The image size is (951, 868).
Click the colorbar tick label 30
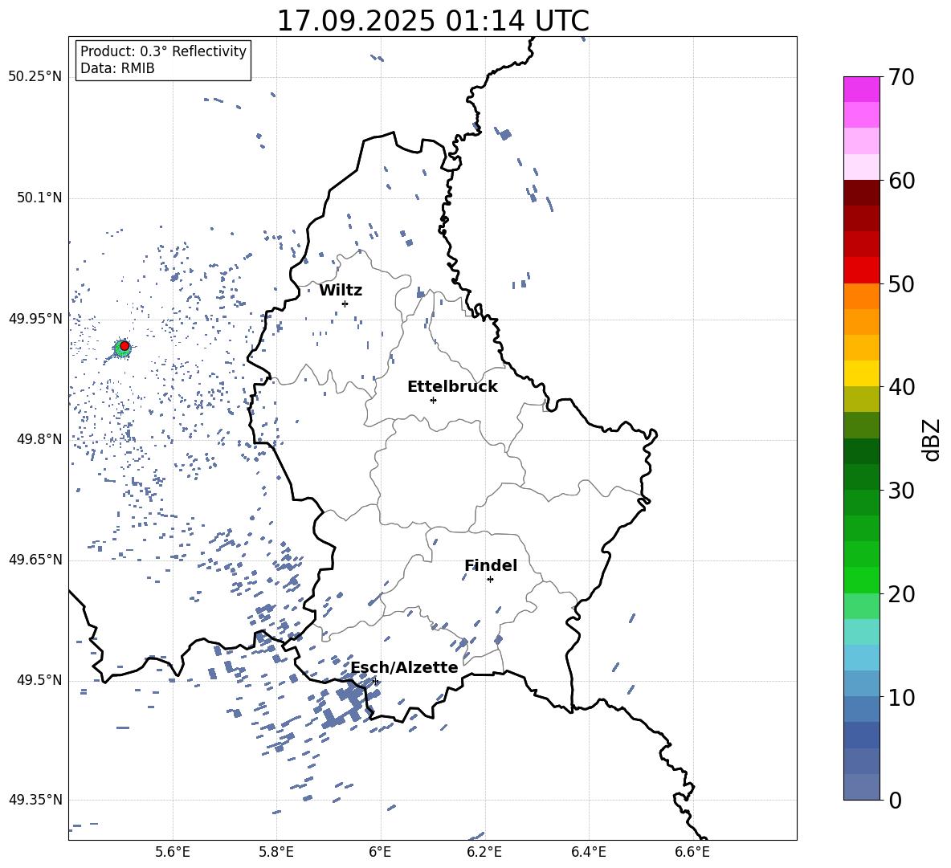(901, 491)
